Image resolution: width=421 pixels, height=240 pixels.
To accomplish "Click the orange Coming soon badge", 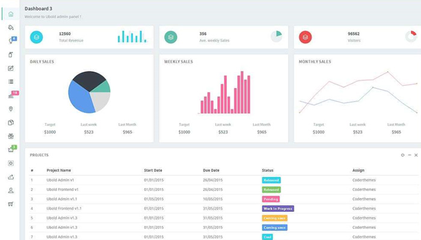I will 274,218.
